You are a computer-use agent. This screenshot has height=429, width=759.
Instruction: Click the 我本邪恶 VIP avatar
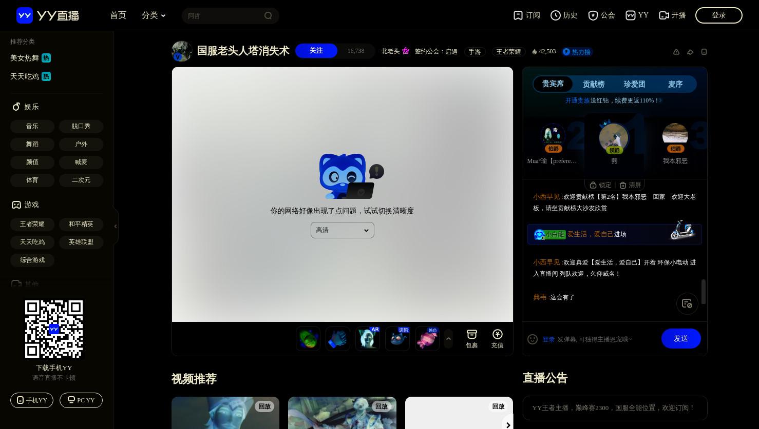(x=675, y=136)
